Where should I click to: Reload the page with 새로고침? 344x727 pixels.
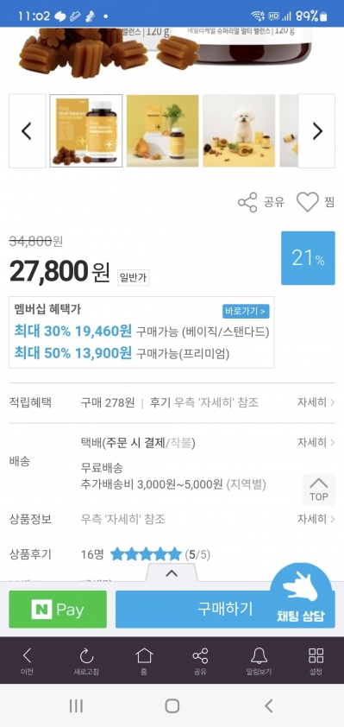coord(86,661)
